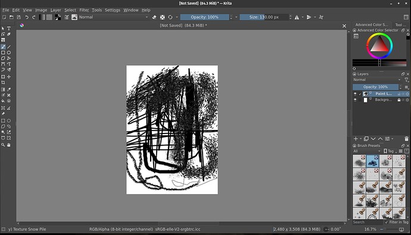Switch to the Tool options tab

pyautogui.click(x=400, y=25)
